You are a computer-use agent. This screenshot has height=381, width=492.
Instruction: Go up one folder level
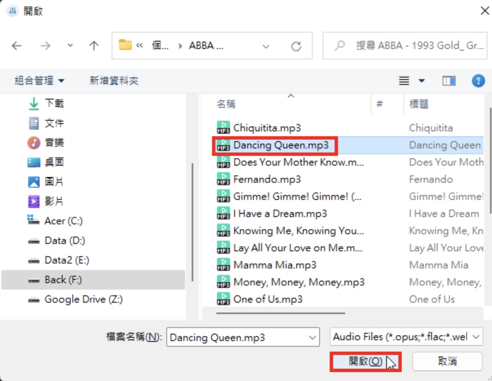94,46
